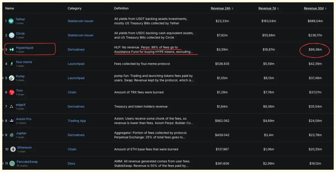The height and width of the screenshot is (172, 336).
Task: Select Hyperliquid's $99,38m 30d revenue
Action: tap(315, 49)
